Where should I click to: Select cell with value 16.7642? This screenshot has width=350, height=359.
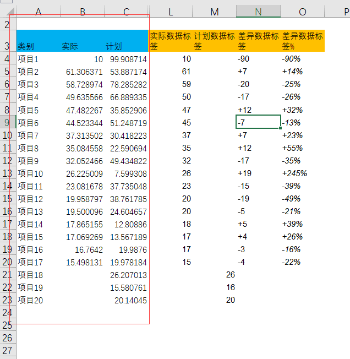(x=83, y=249)
